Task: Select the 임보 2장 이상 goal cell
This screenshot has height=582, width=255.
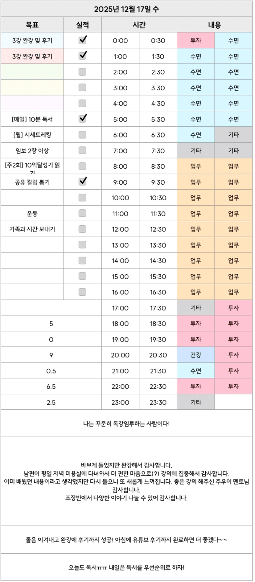Action: pyautogui.click(x=32, y=151)
